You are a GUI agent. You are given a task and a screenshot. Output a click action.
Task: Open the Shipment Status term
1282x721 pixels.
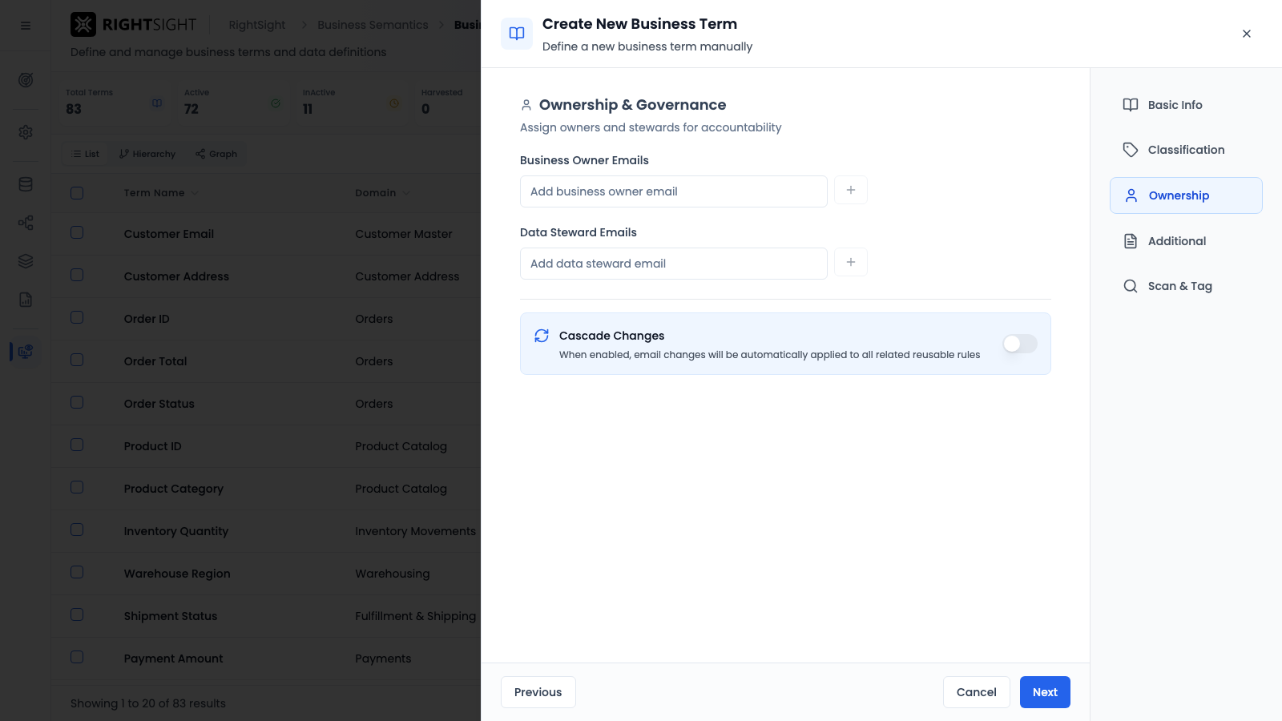click(171, 616)
